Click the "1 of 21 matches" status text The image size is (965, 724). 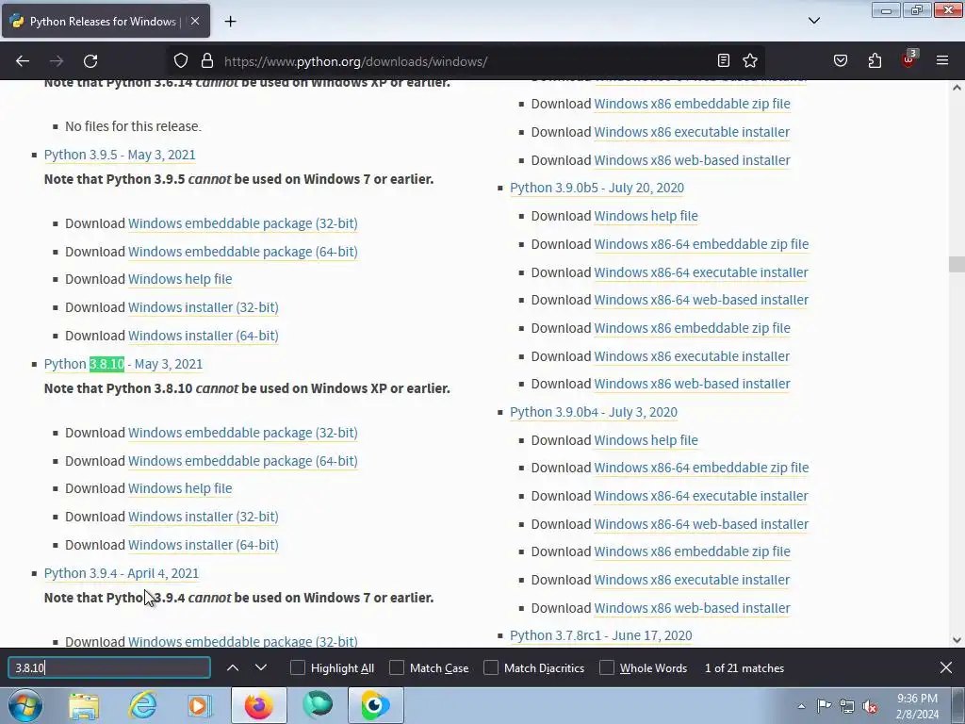744,668
